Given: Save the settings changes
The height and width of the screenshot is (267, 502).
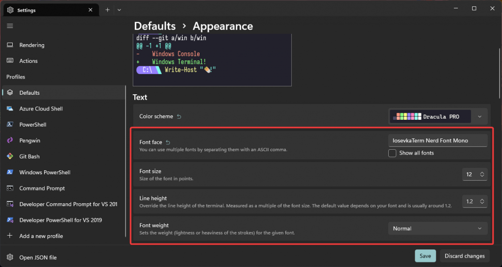Looking at the screenshot, I should coord(425,256).
